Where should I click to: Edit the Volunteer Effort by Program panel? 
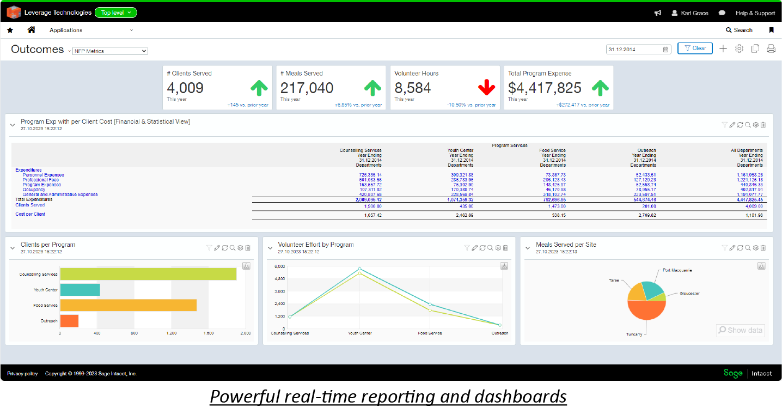474,248
